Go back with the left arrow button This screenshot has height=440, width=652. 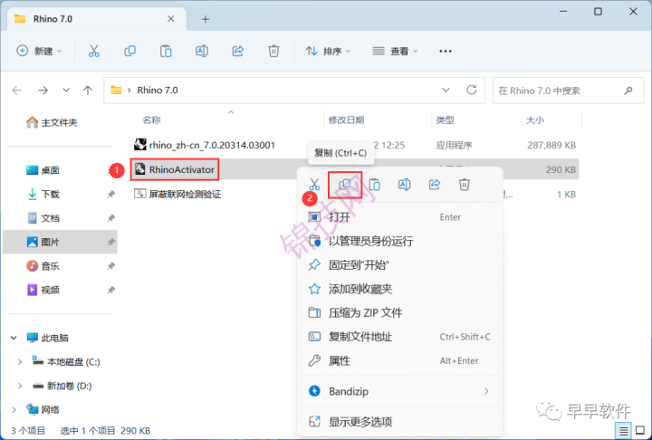point(17,91)
